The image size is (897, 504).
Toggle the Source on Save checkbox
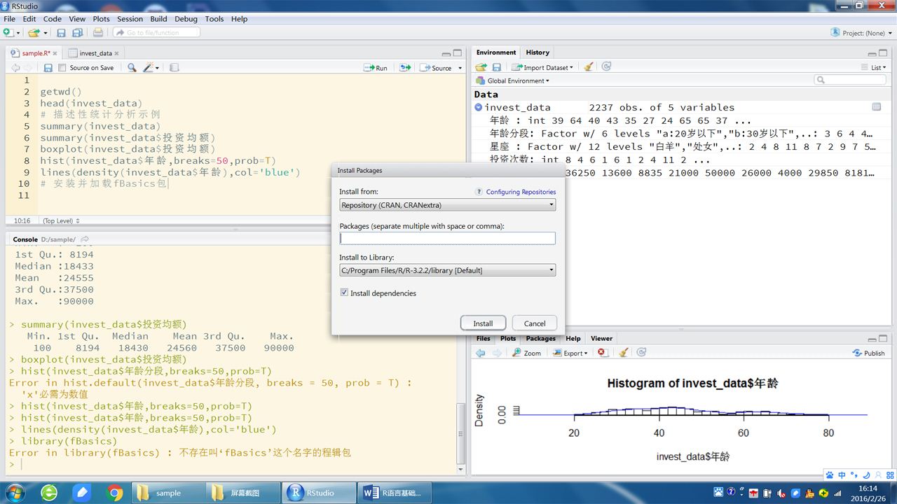[62, 68]
